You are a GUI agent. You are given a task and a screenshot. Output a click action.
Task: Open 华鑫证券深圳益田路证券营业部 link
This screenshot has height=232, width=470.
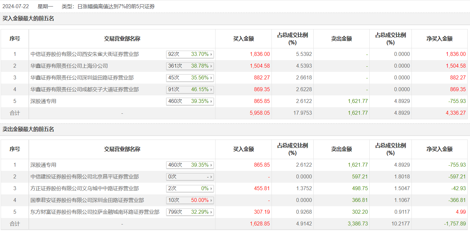pos(82,78)
